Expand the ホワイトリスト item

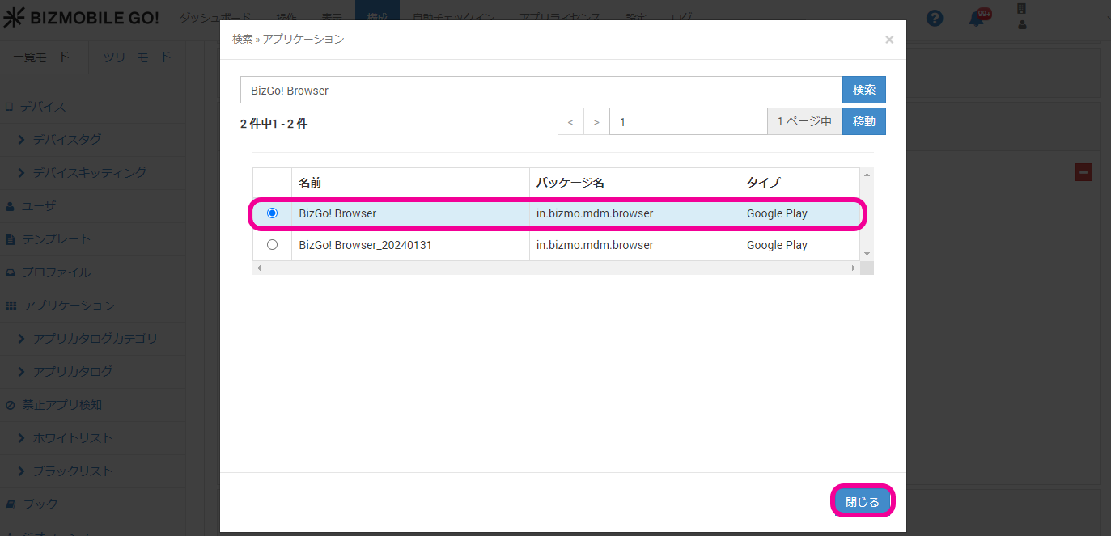point(72,438)
